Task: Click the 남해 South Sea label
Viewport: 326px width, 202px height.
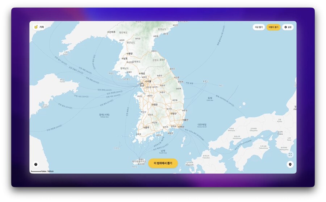Action: click(x=163, y=151)
